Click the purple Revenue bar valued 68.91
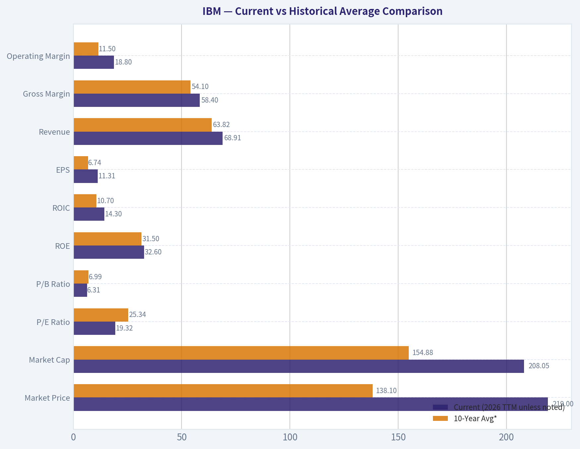The height and width of the screenshot is (449, 580). (148, 138)
